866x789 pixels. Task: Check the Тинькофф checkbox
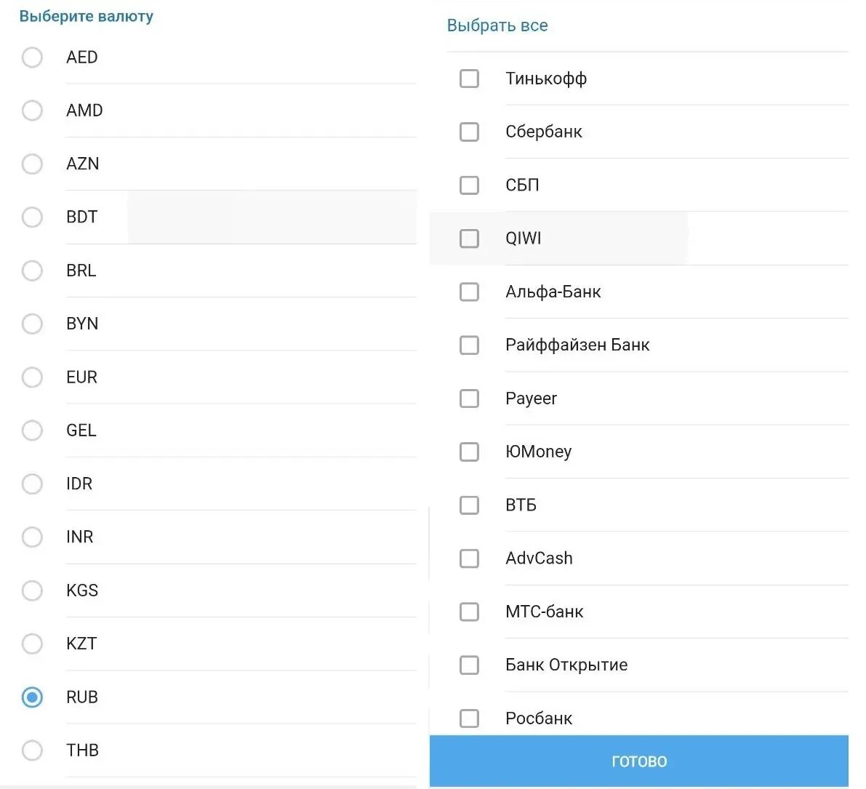[x=470, y=79]
